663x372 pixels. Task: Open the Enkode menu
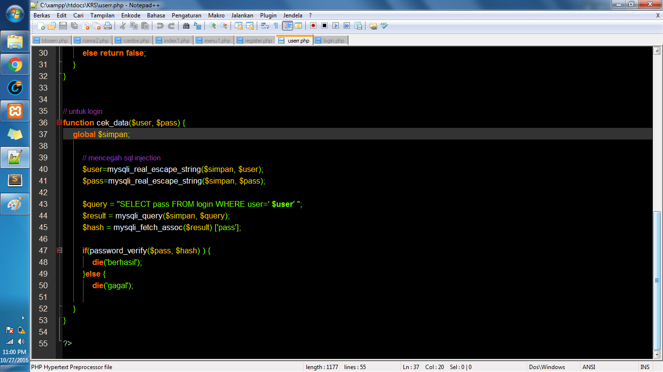(x=131, y=15)
